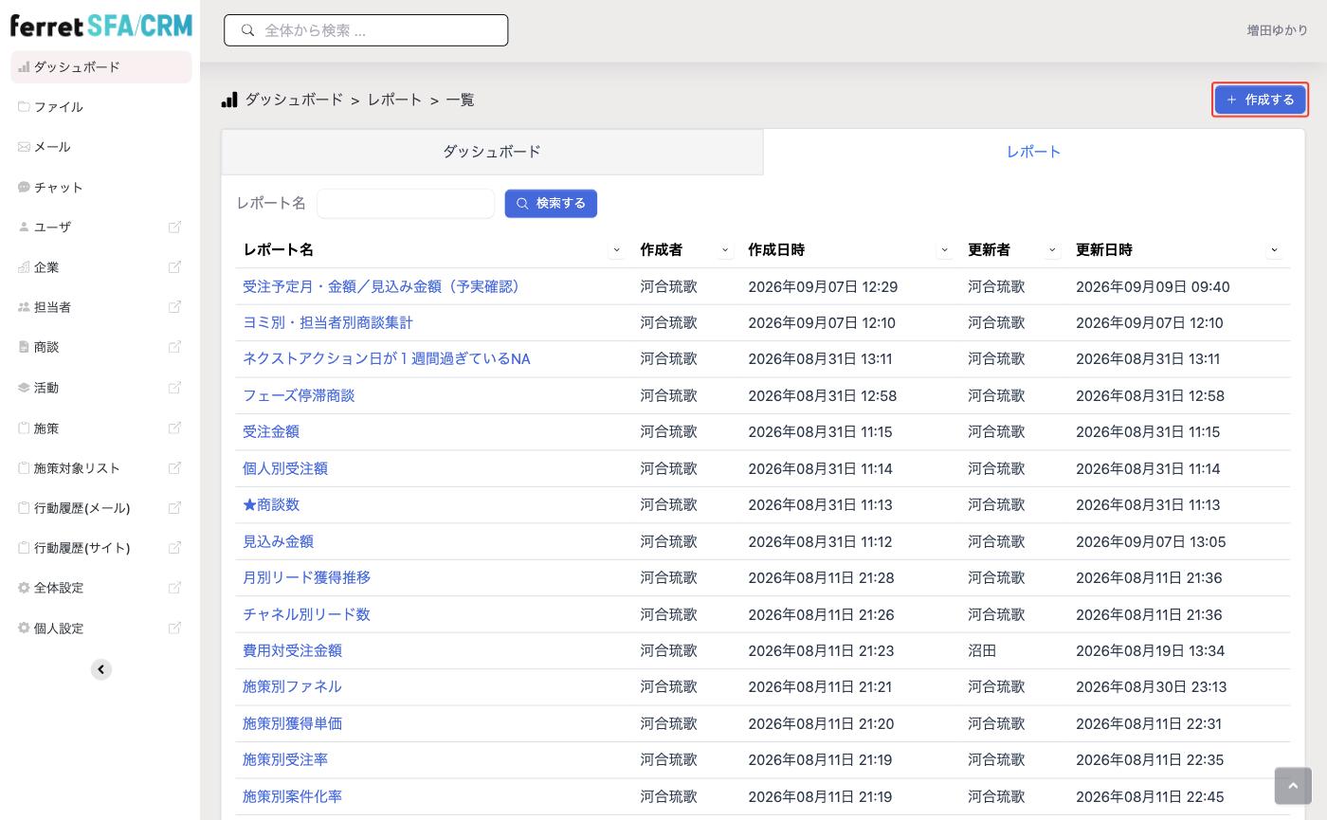This screenshot has height=820, width=1327.
Task: Open the フェーズ停滞商談 report link
Action: [299, 395]
